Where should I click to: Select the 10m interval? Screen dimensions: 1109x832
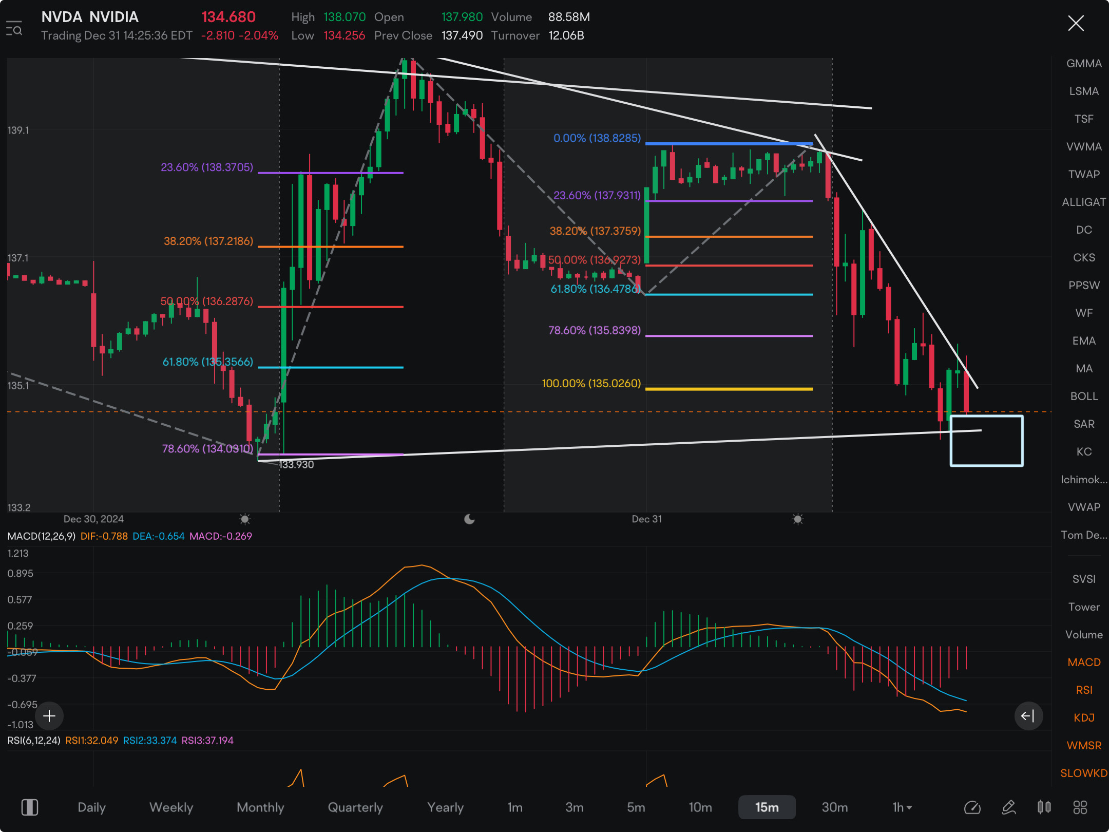(700, 807)
